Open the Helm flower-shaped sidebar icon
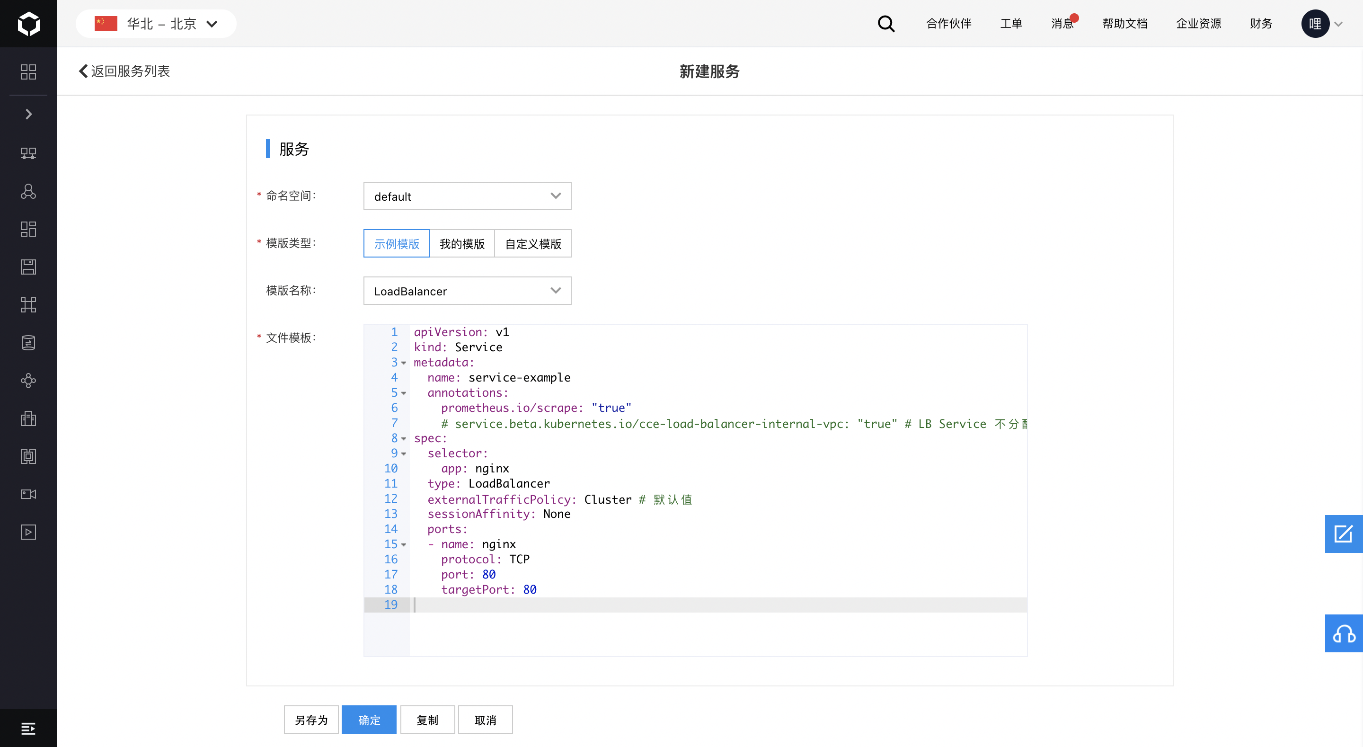 pyautogui.click(x=28, y=381)
